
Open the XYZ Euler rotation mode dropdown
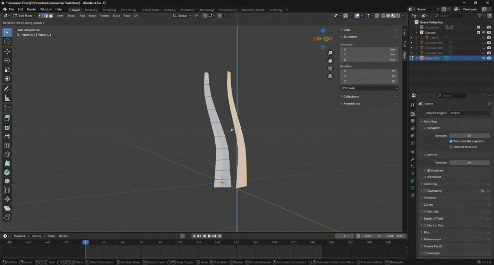click(x=369, y=88)
